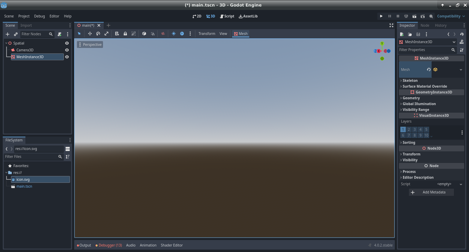The width and height of the screenshot is (469, 252).
Task: Open the Compatibility renderer dropdown
Action: [451, 16]
